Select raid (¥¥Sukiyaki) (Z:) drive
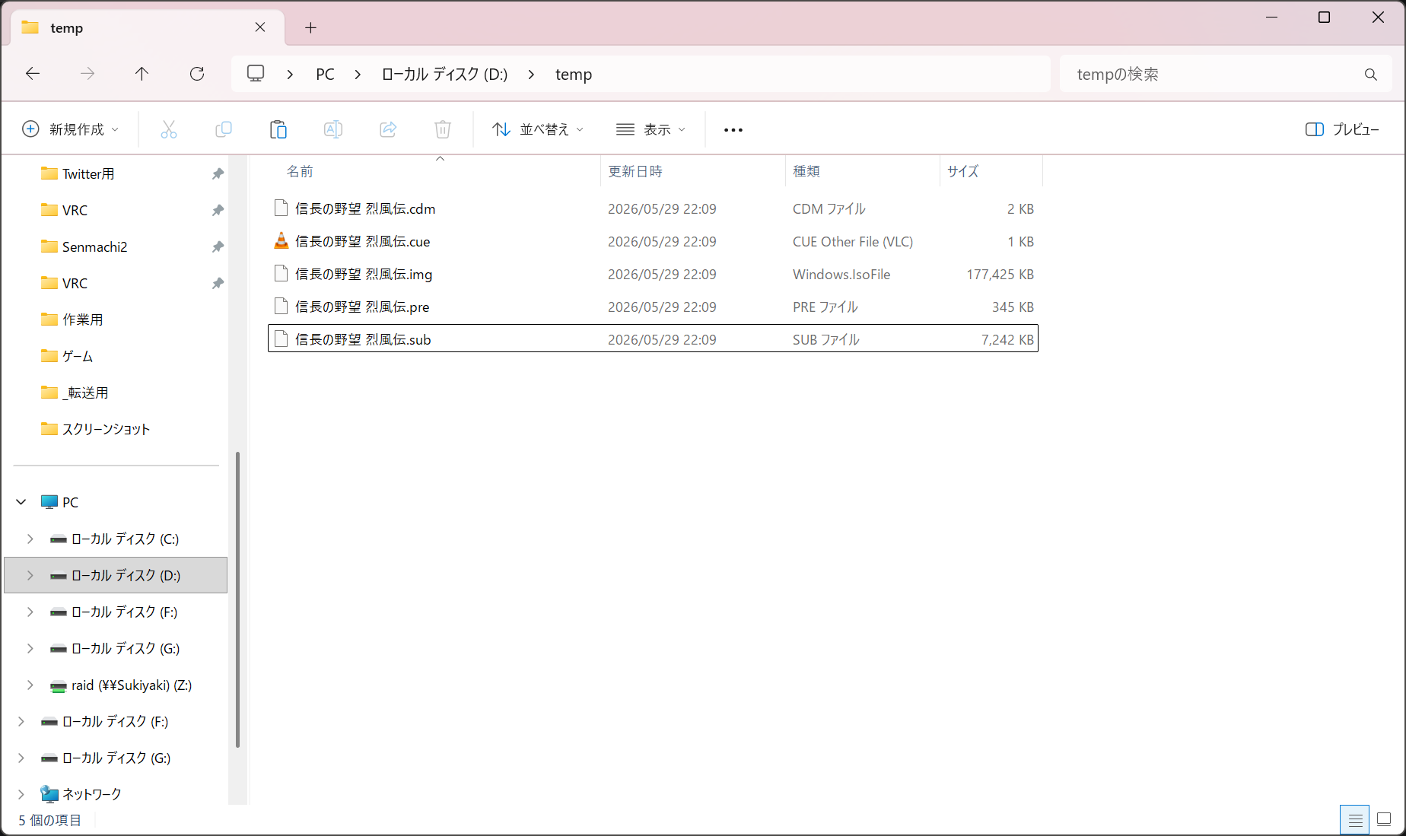 (132, 685)
